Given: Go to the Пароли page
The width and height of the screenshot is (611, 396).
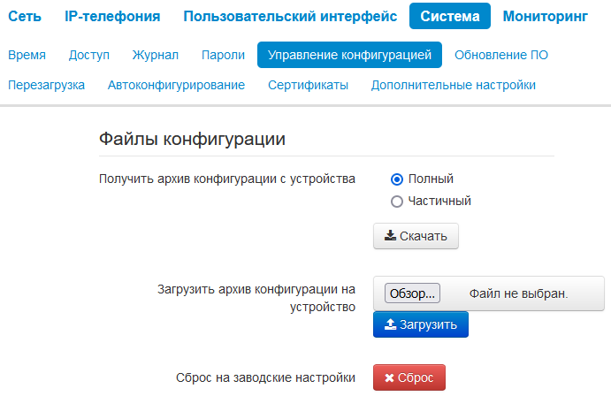Looking at the screenshot, I should click(223, 55).
